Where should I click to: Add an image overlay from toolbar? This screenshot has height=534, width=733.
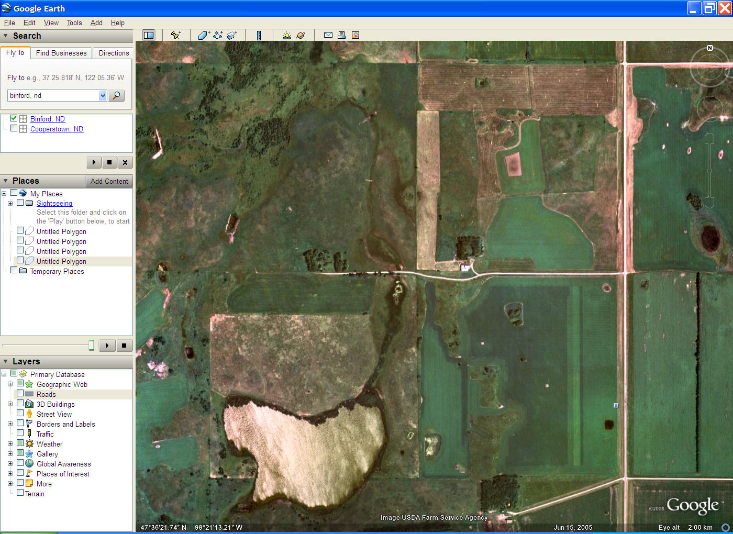[x=232, y=35]
